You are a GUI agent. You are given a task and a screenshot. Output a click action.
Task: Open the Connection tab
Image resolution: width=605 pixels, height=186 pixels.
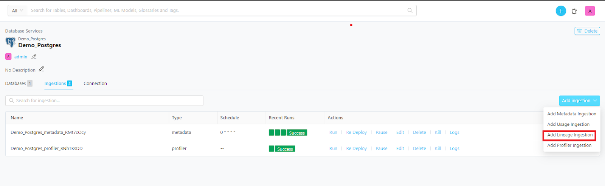pos(95,84)
